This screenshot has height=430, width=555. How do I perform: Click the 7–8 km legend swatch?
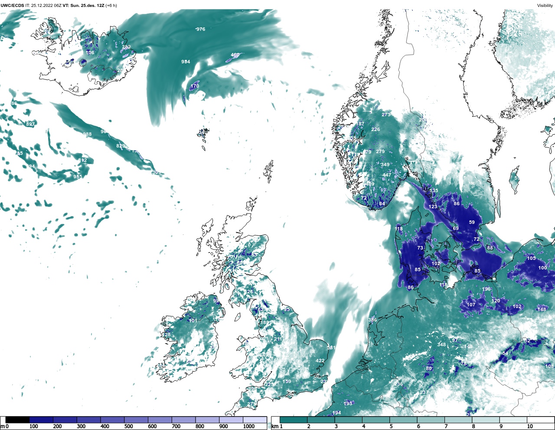click(x=459, y=420)
